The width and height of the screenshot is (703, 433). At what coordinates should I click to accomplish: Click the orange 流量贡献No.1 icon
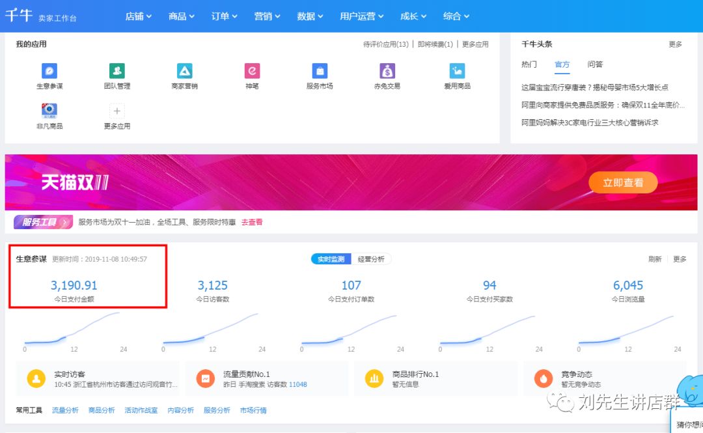(205, 379)
